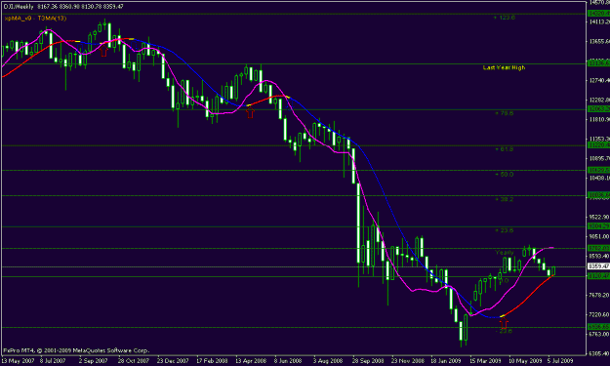610x366 pixels.
Task: Click the '8 Jun 2008' date on time axis
Action: pyautogui.click(x=288, y=360)
